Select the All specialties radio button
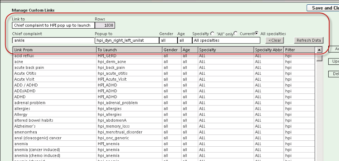The height and width of the screenshot is (161, 339). tap(256, 33)
